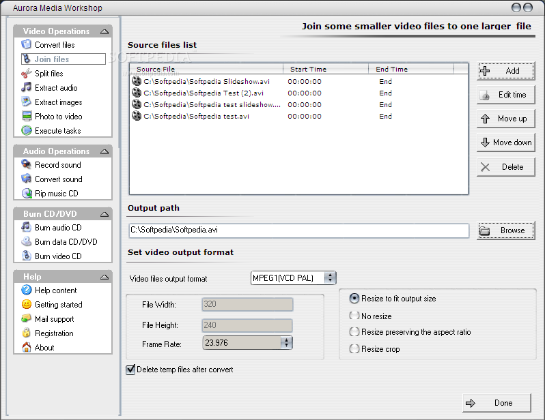545x420 pixels.
Task: Click the Photo to video icon
Action: click(27, 116)
